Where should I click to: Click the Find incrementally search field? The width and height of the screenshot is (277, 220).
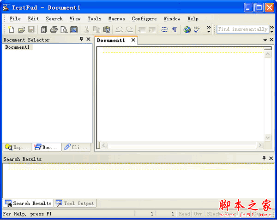(243, 29)
